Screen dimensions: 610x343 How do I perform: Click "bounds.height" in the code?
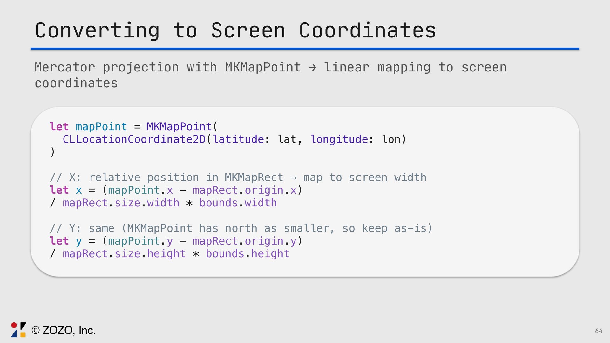pos(247,254)
